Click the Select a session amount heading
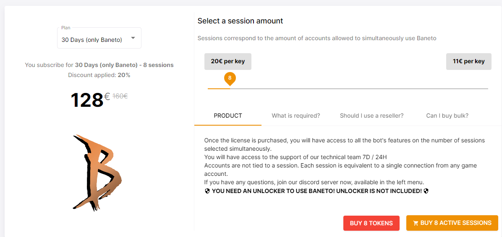 click(x=240, y=21)
